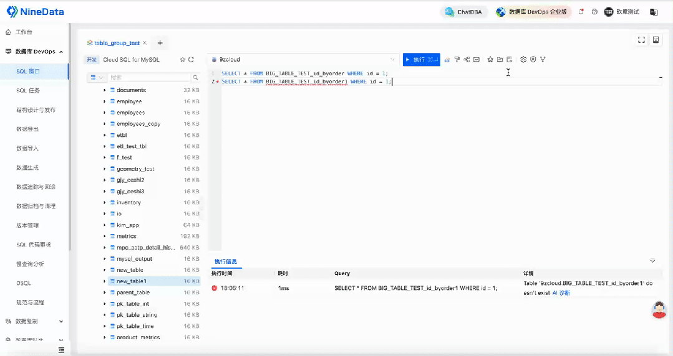The image size is (673, 356).
Task: Expand the employees_copy table node
Action: click(104, 124)
